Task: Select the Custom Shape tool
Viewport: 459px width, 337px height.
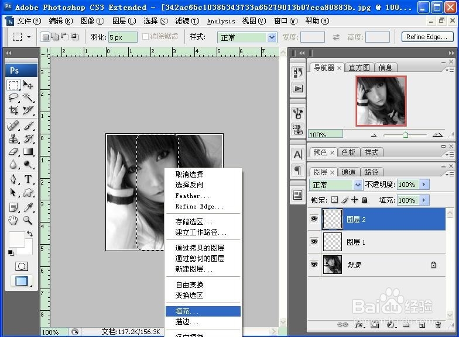Action: point(28,192)
